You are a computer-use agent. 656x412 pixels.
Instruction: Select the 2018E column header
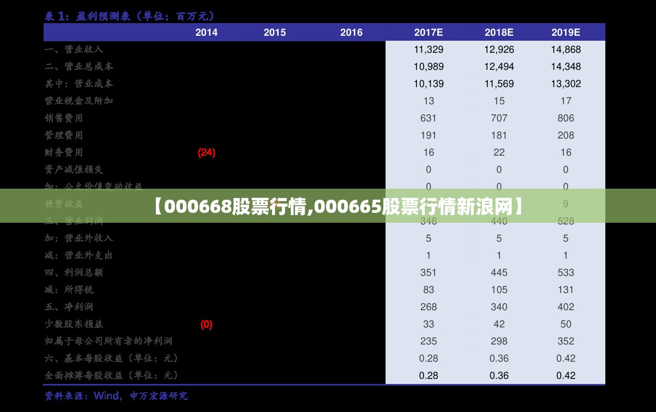pos(498,32)
